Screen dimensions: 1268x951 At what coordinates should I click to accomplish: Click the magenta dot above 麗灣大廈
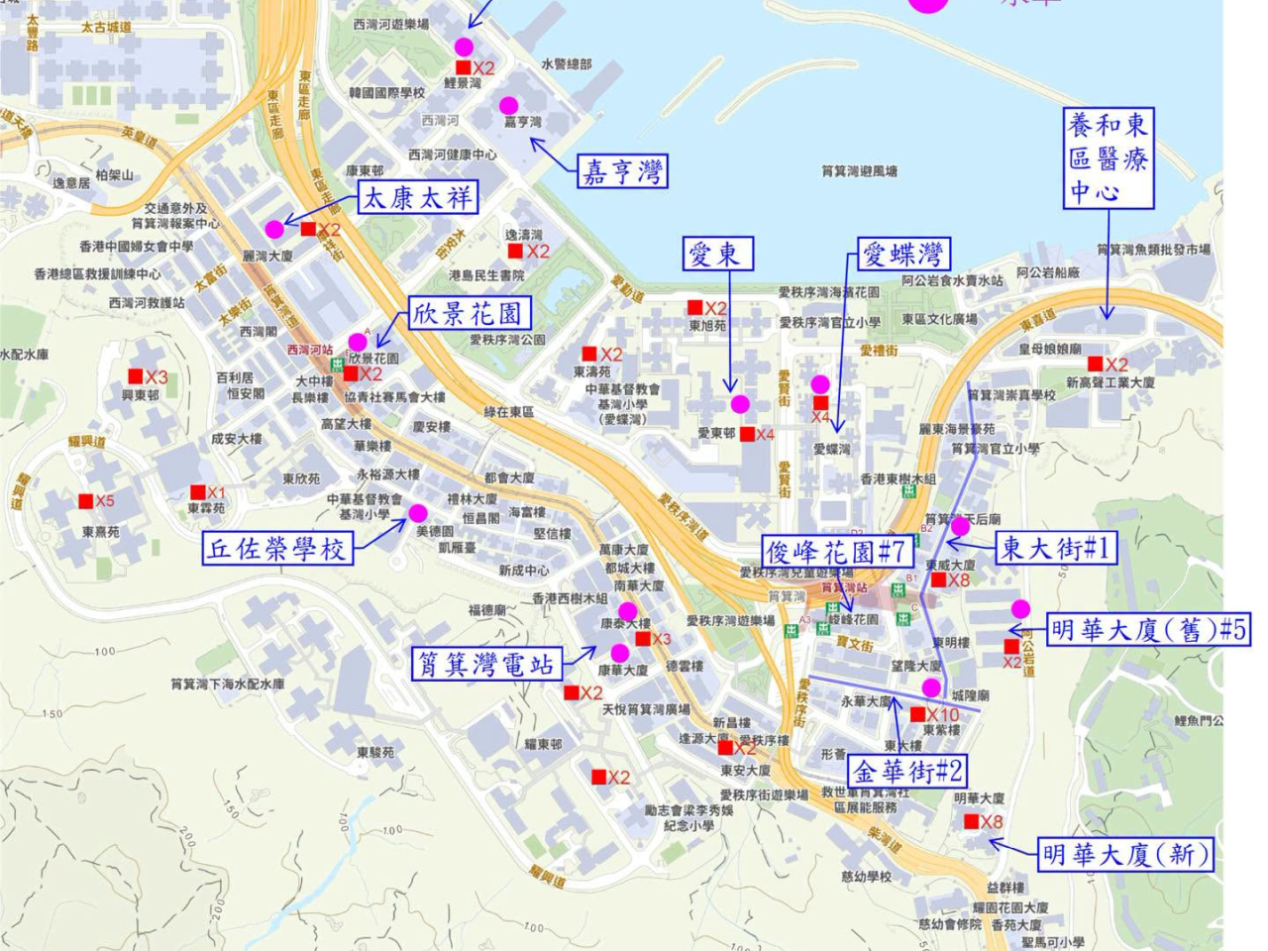274,229
